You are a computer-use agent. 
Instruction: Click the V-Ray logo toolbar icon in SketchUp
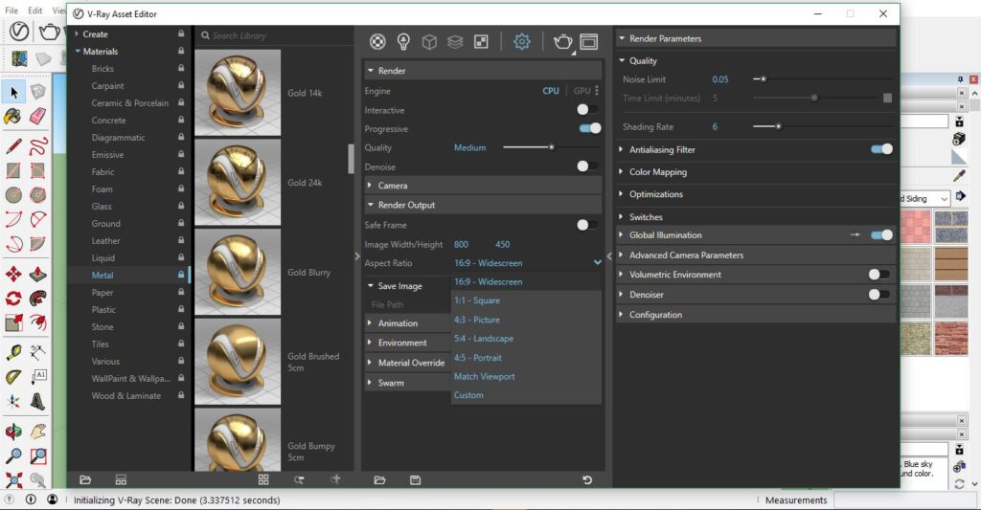click(19, 32)
